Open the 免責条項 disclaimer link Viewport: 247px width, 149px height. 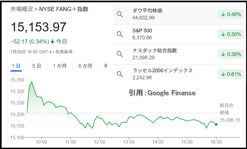[x=64, y=52]
